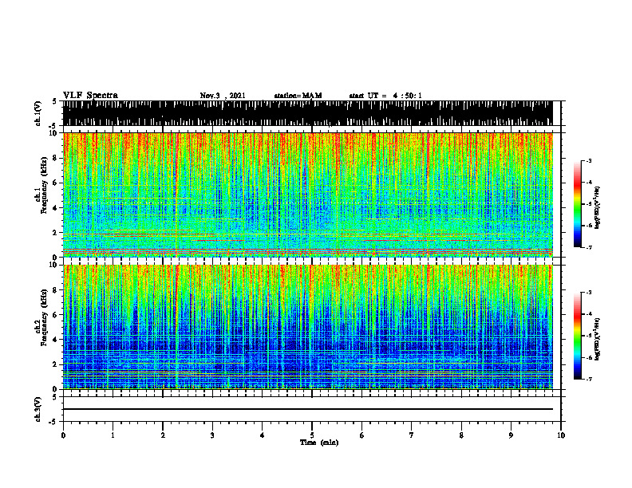This screenshot has width=632, height=488.
Task: Select the 'start UT = 4 :50: 1' text
Action: click(x=385, y=96)
